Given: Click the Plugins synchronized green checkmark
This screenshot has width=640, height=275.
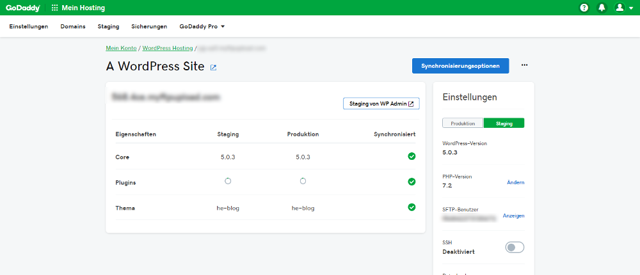Looking at the screenshot, I should 412,182.
